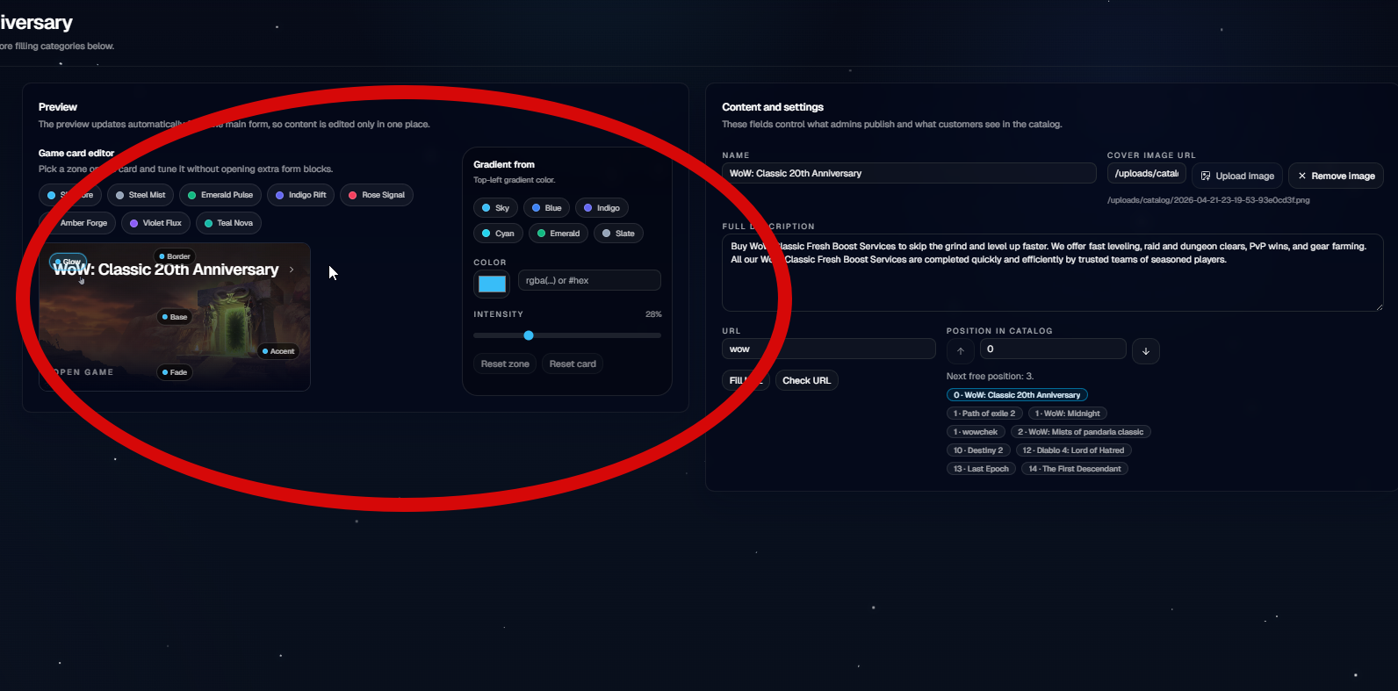Click the card title WoW: Classic 20th Anniversary
The width and height of the screenshot is (1398, 691).
pyautogui.click(x=166, y=270)
